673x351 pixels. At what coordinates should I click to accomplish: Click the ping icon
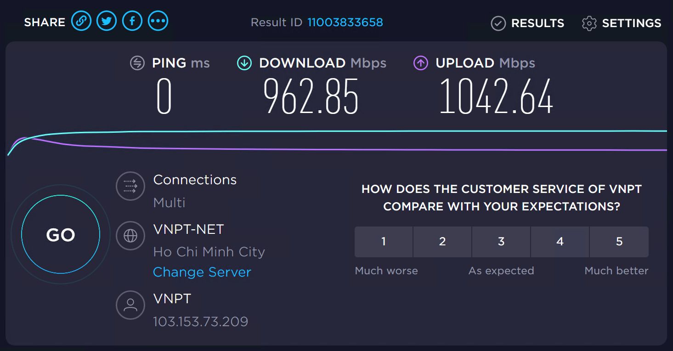click(x=137, y=63)
